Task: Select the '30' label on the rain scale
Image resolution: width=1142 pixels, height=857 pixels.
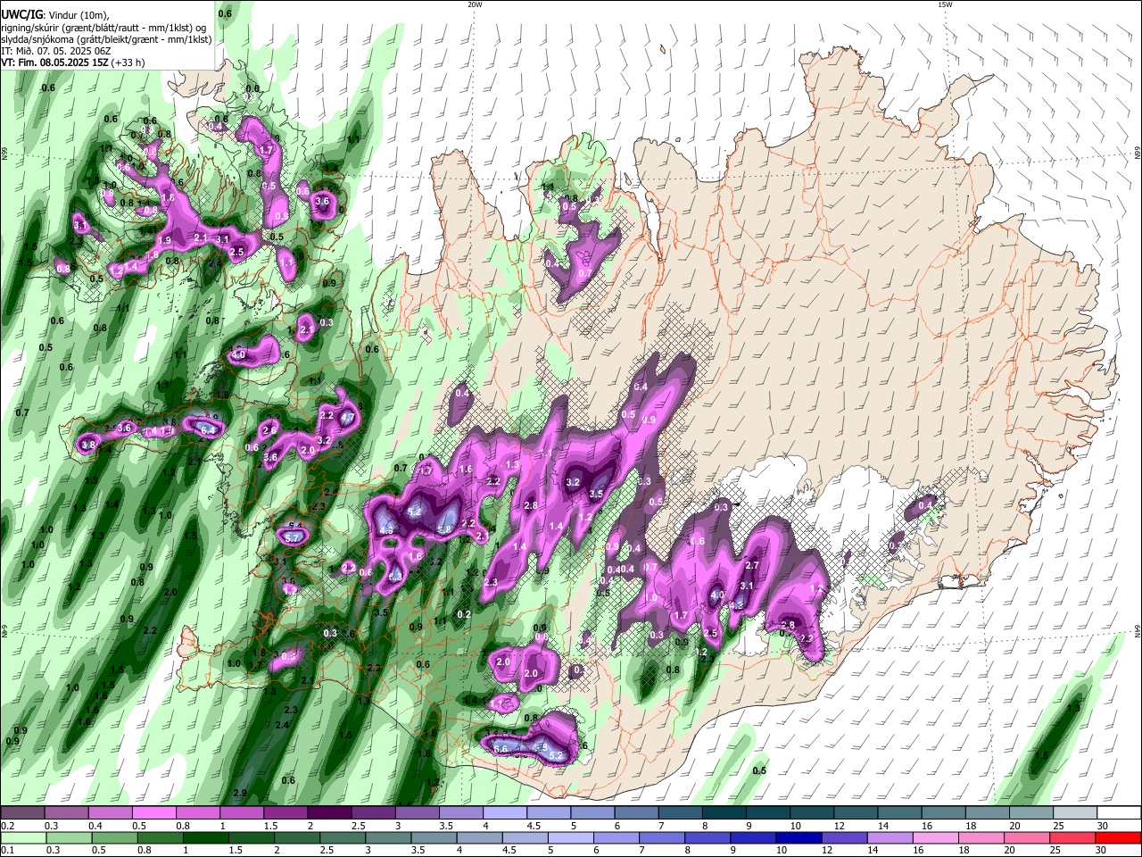Action: click(x=1102, y=850)
